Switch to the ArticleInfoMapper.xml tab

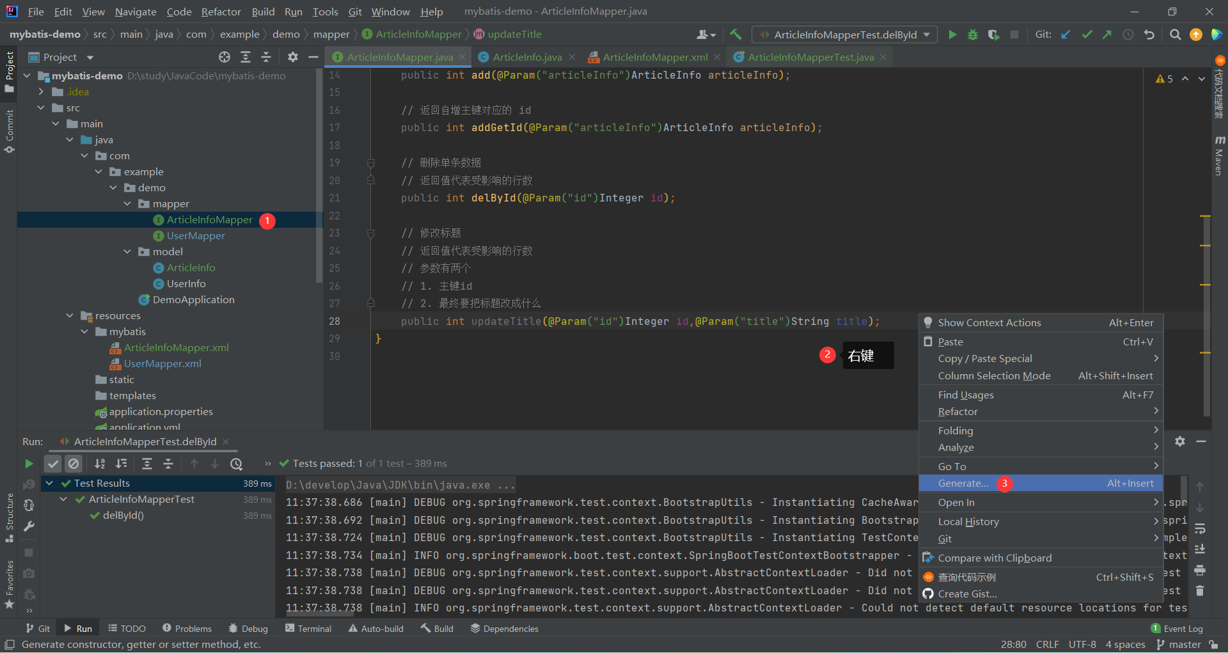point(655,57)
